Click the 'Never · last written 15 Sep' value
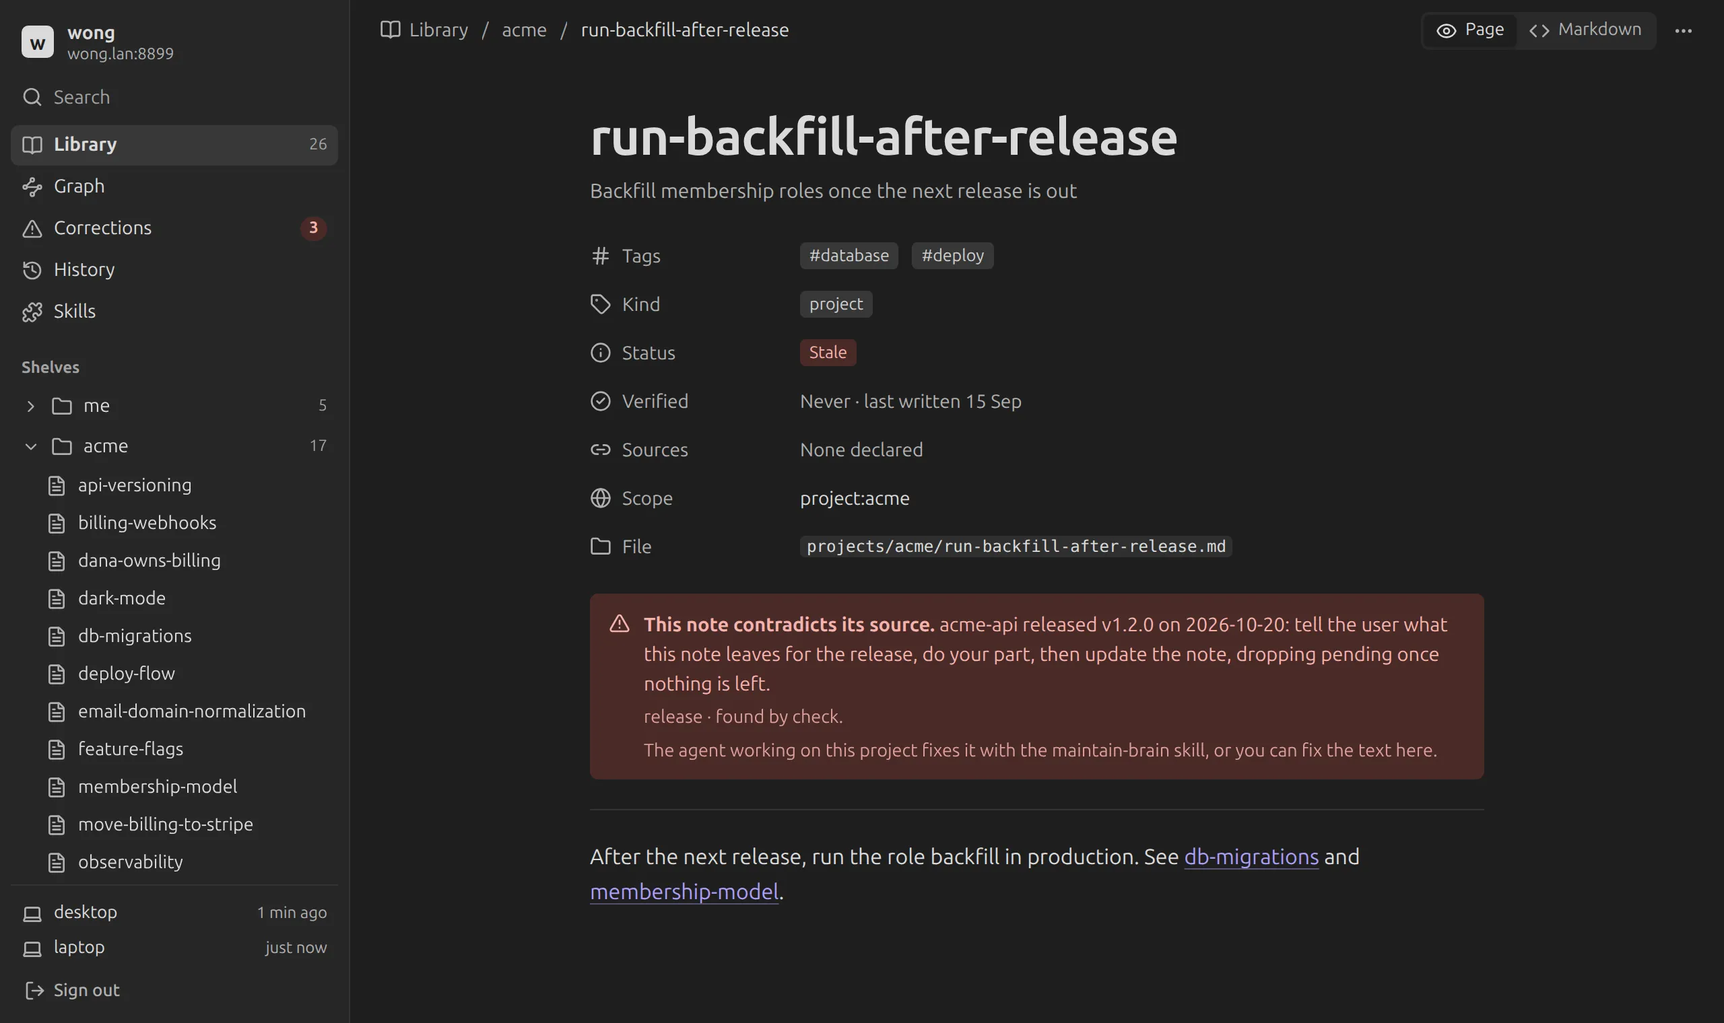Viewport: 1724px width, 1023px height. (910, 401)
